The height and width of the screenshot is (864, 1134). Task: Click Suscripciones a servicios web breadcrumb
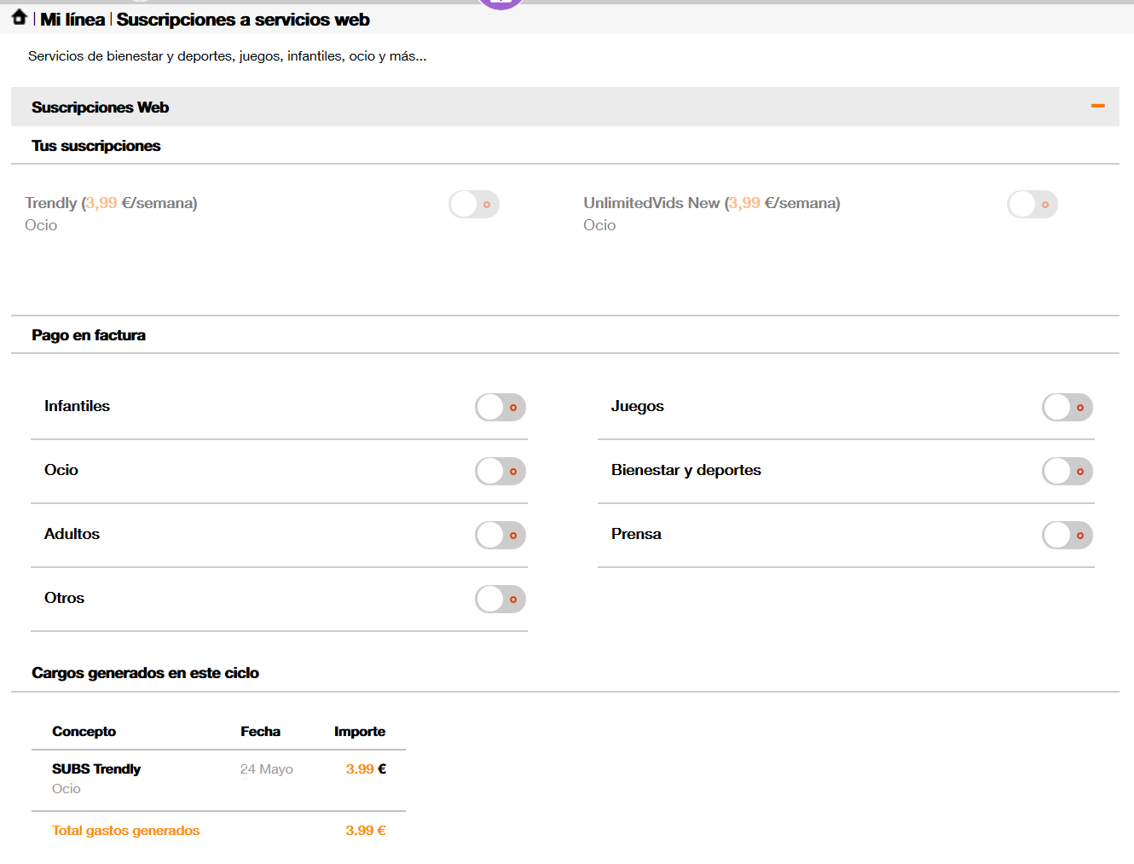243,20
